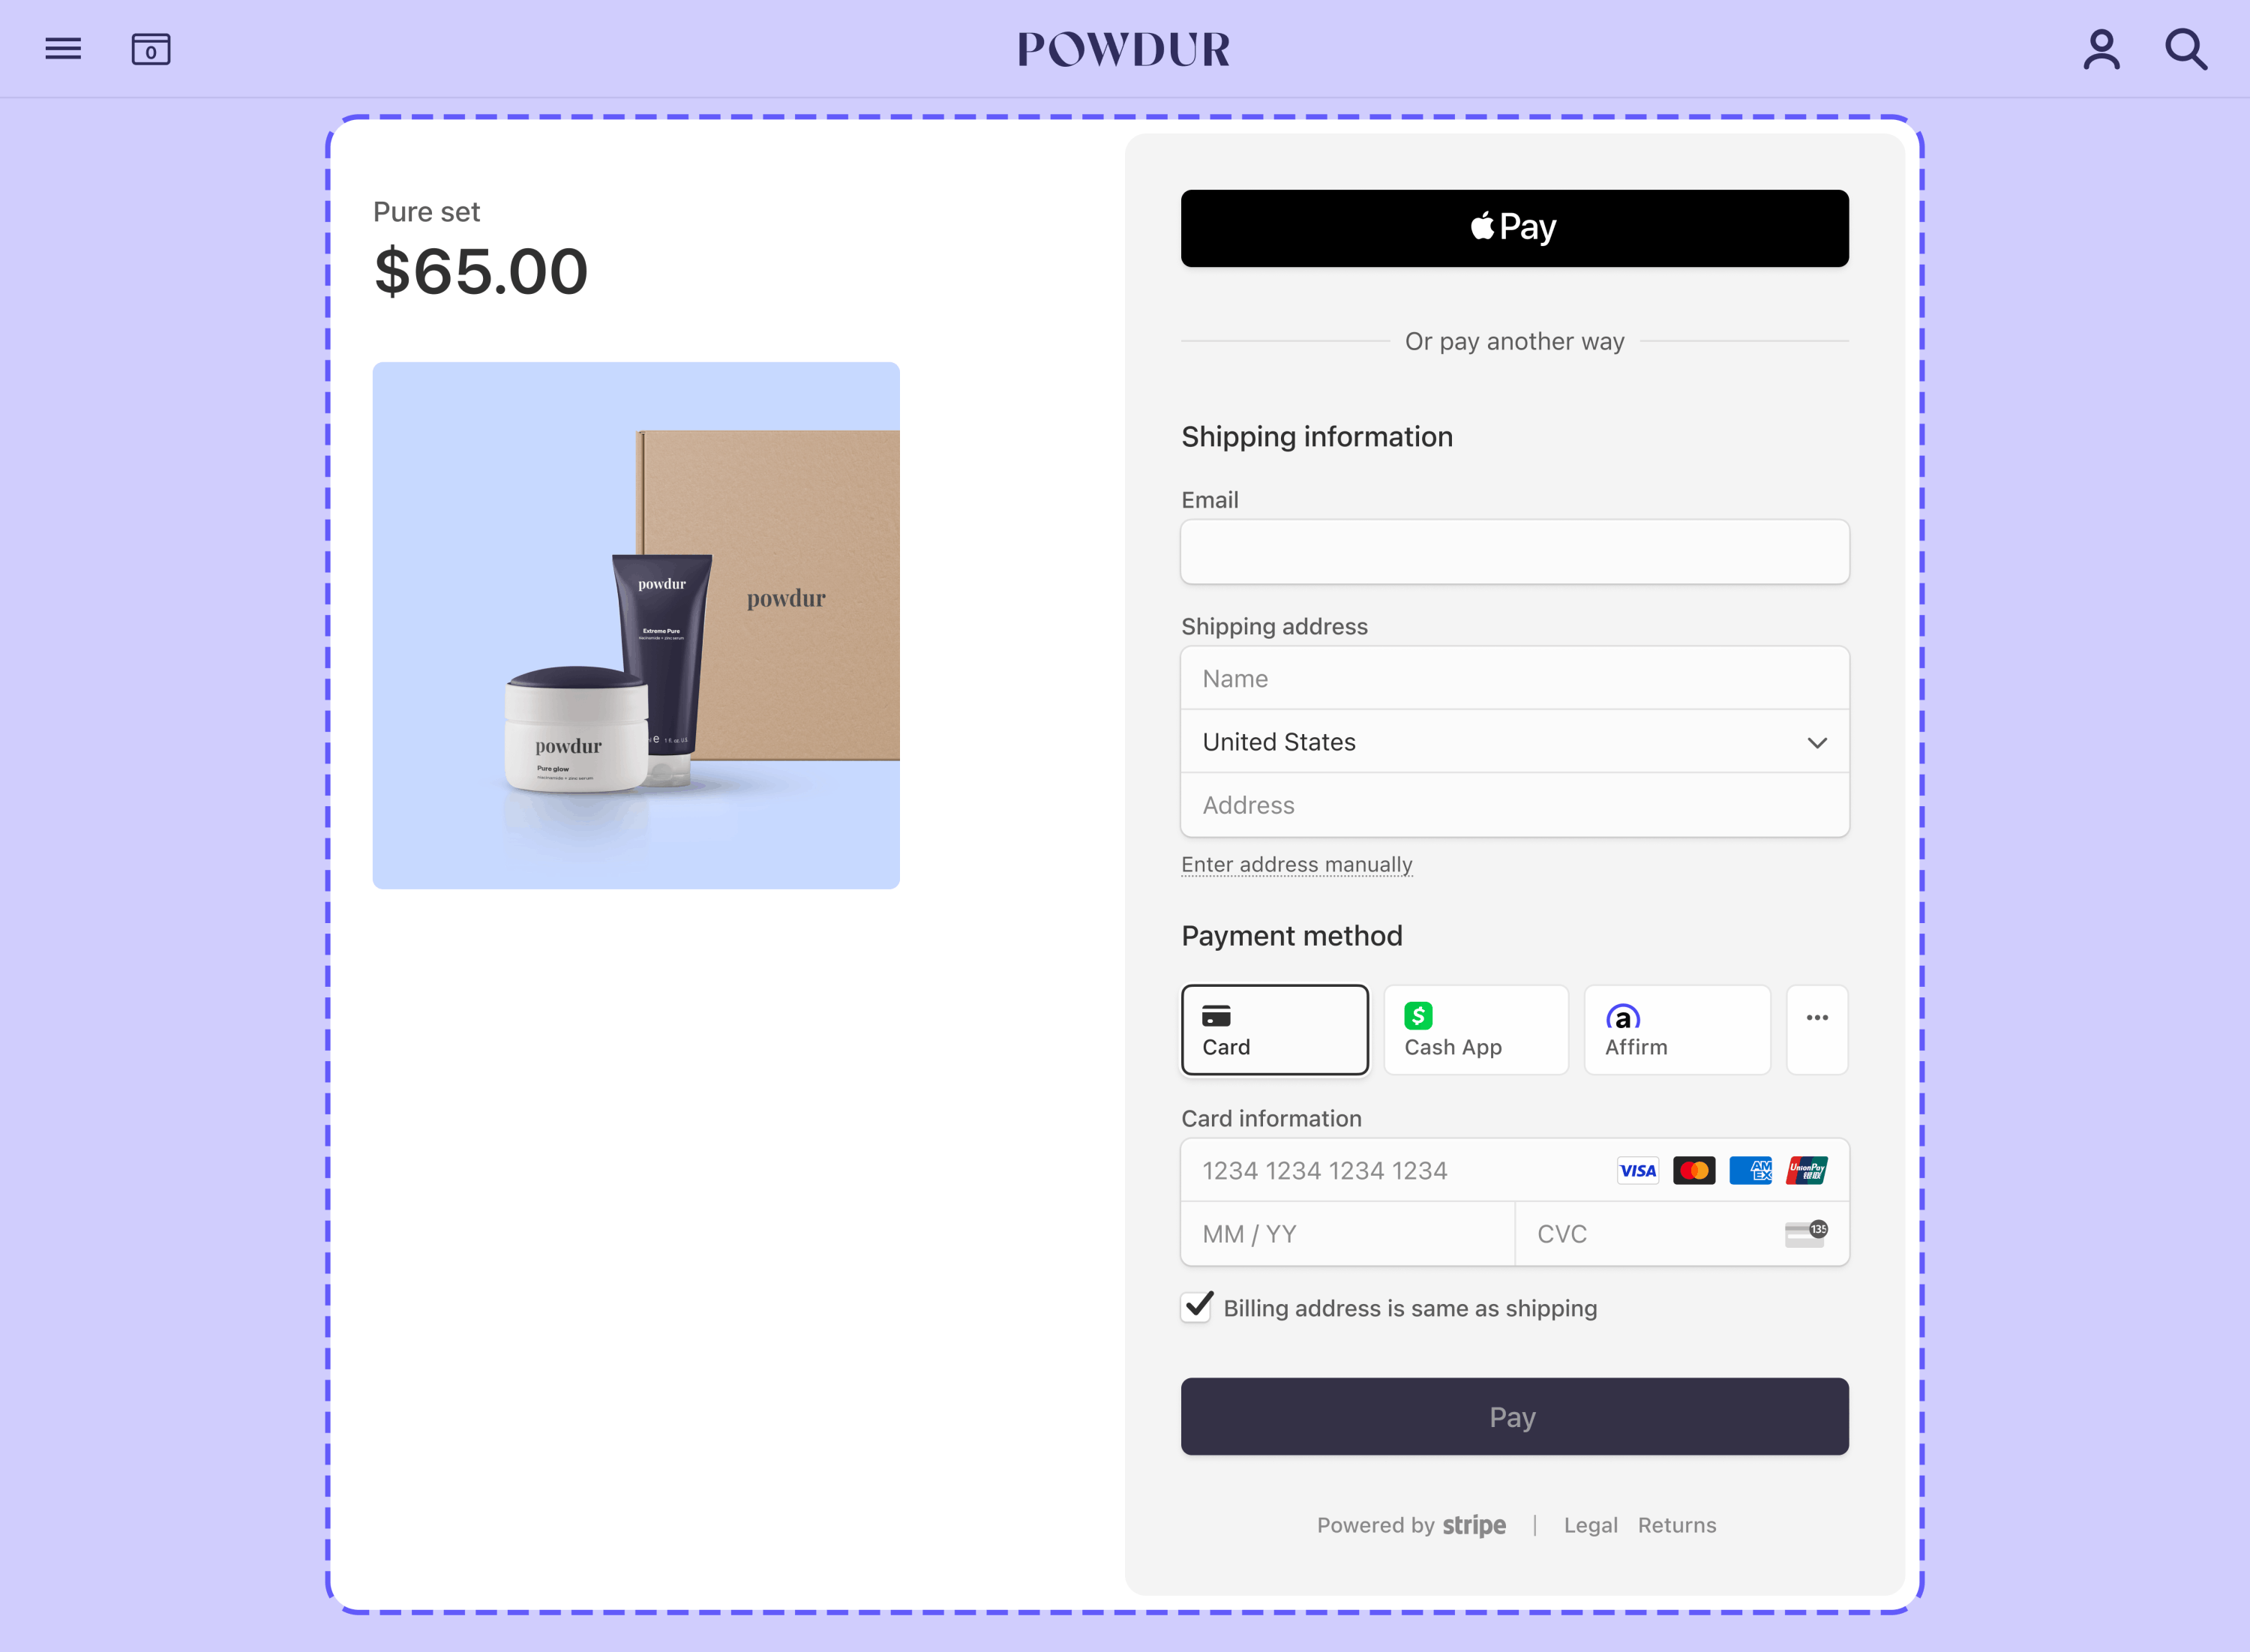Select the Card payment method icon
The width and height of the screenshot is (2250, 1652).
click(1217, 1013)
